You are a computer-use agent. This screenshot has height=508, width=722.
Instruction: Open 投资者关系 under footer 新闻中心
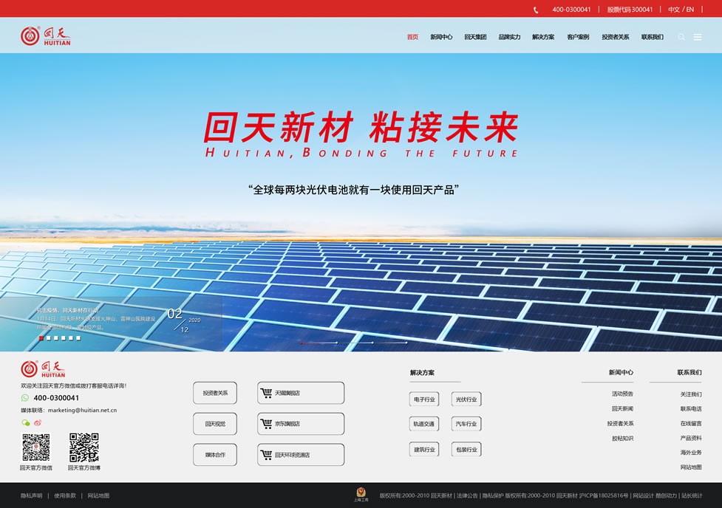pos(620,423)
